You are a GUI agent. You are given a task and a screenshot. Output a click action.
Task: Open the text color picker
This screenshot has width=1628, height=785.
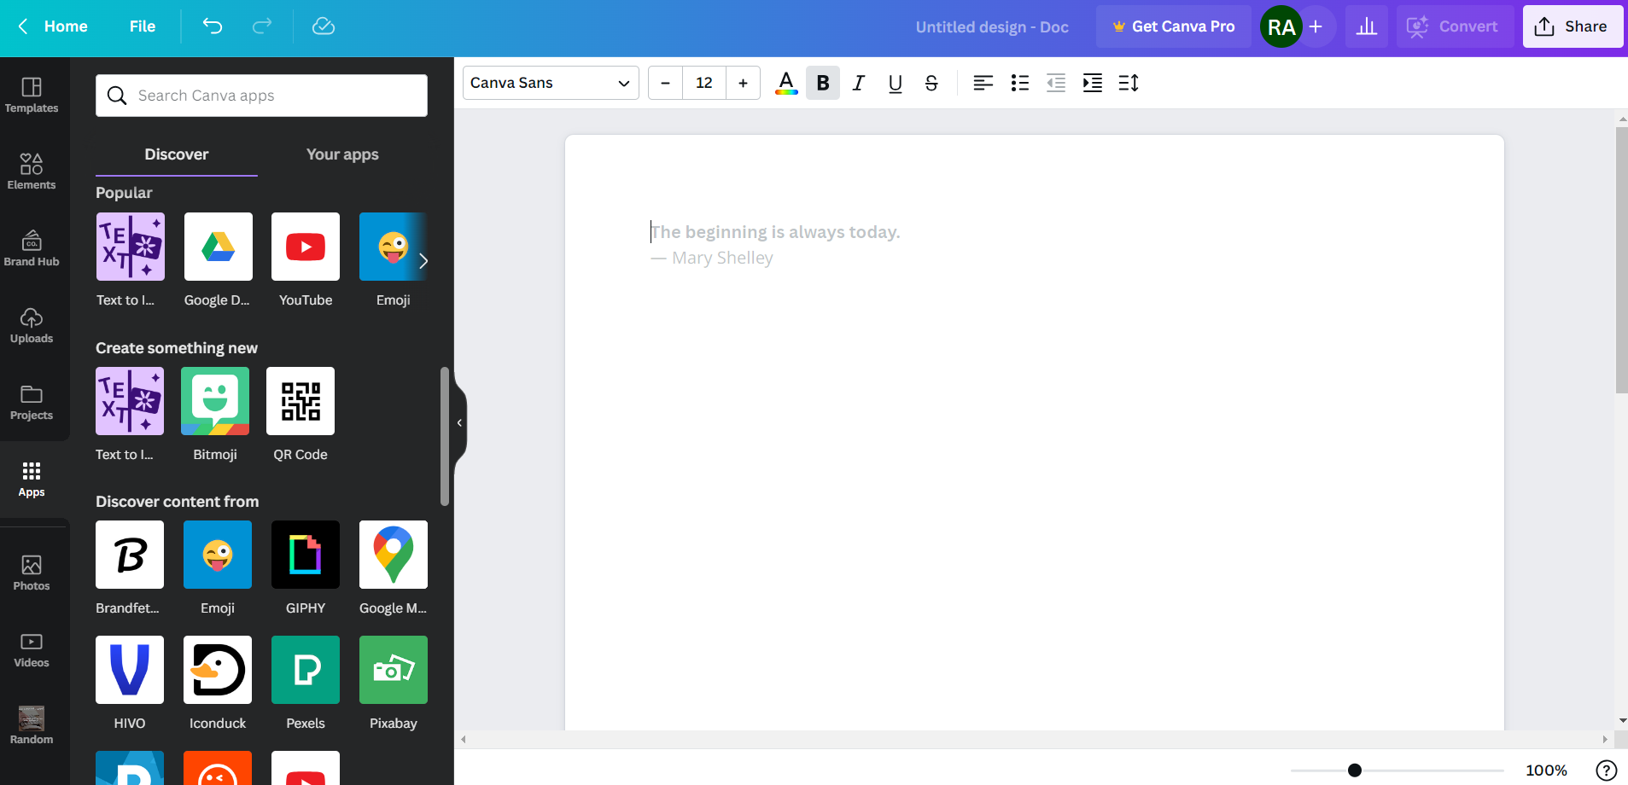[785, 83]
